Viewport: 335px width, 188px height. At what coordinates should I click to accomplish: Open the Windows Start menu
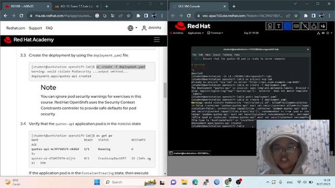[97, 182]
